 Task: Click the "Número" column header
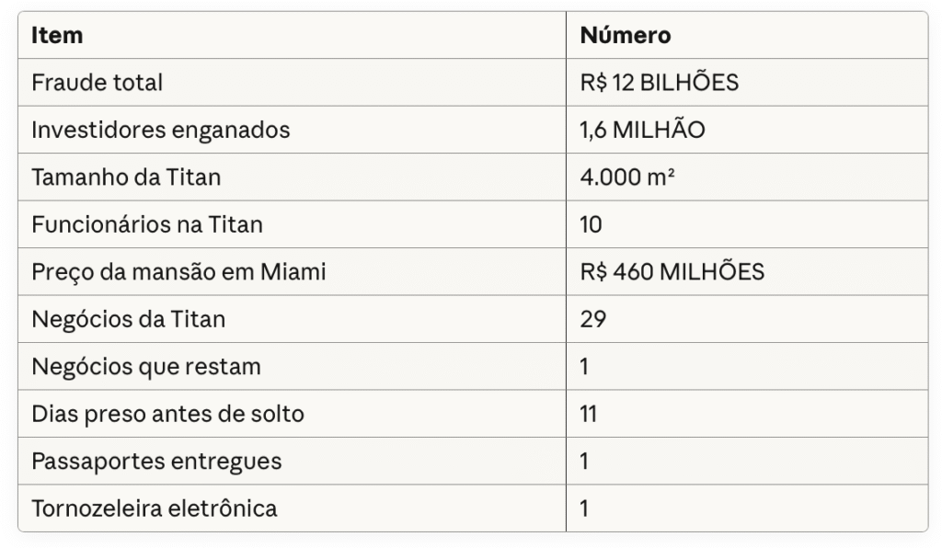click(626, 36)
